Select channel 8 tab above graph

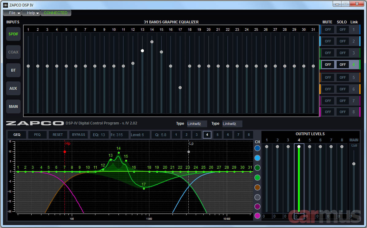point(249,135)
